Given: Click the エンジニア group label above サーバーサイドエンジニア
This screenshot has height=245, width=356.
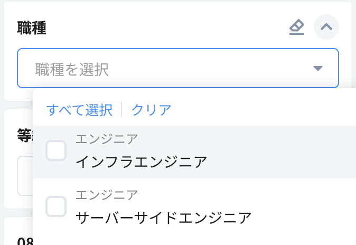Looking at the screenshot, I should (x=107, y=195).
